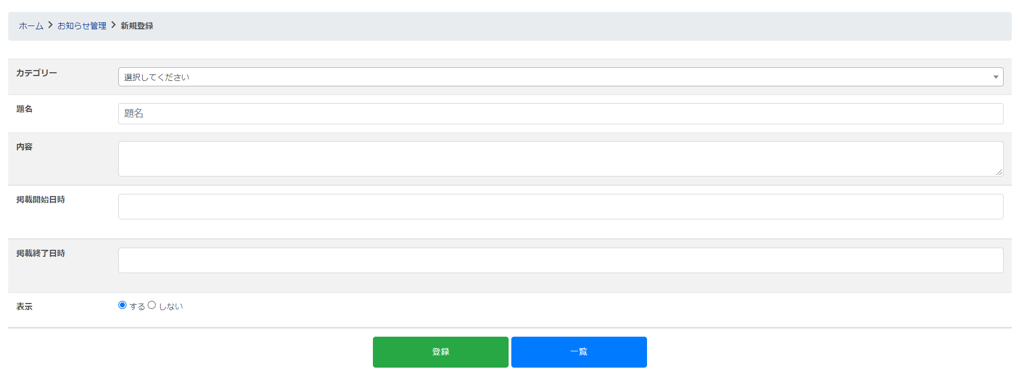1021x385 pixels.
Task: Select the する radio button
Action: tap(123, 305)
